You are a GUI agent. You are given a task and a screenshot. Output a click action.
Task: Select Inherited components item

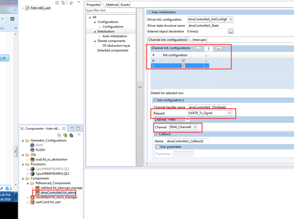(113, 50)
